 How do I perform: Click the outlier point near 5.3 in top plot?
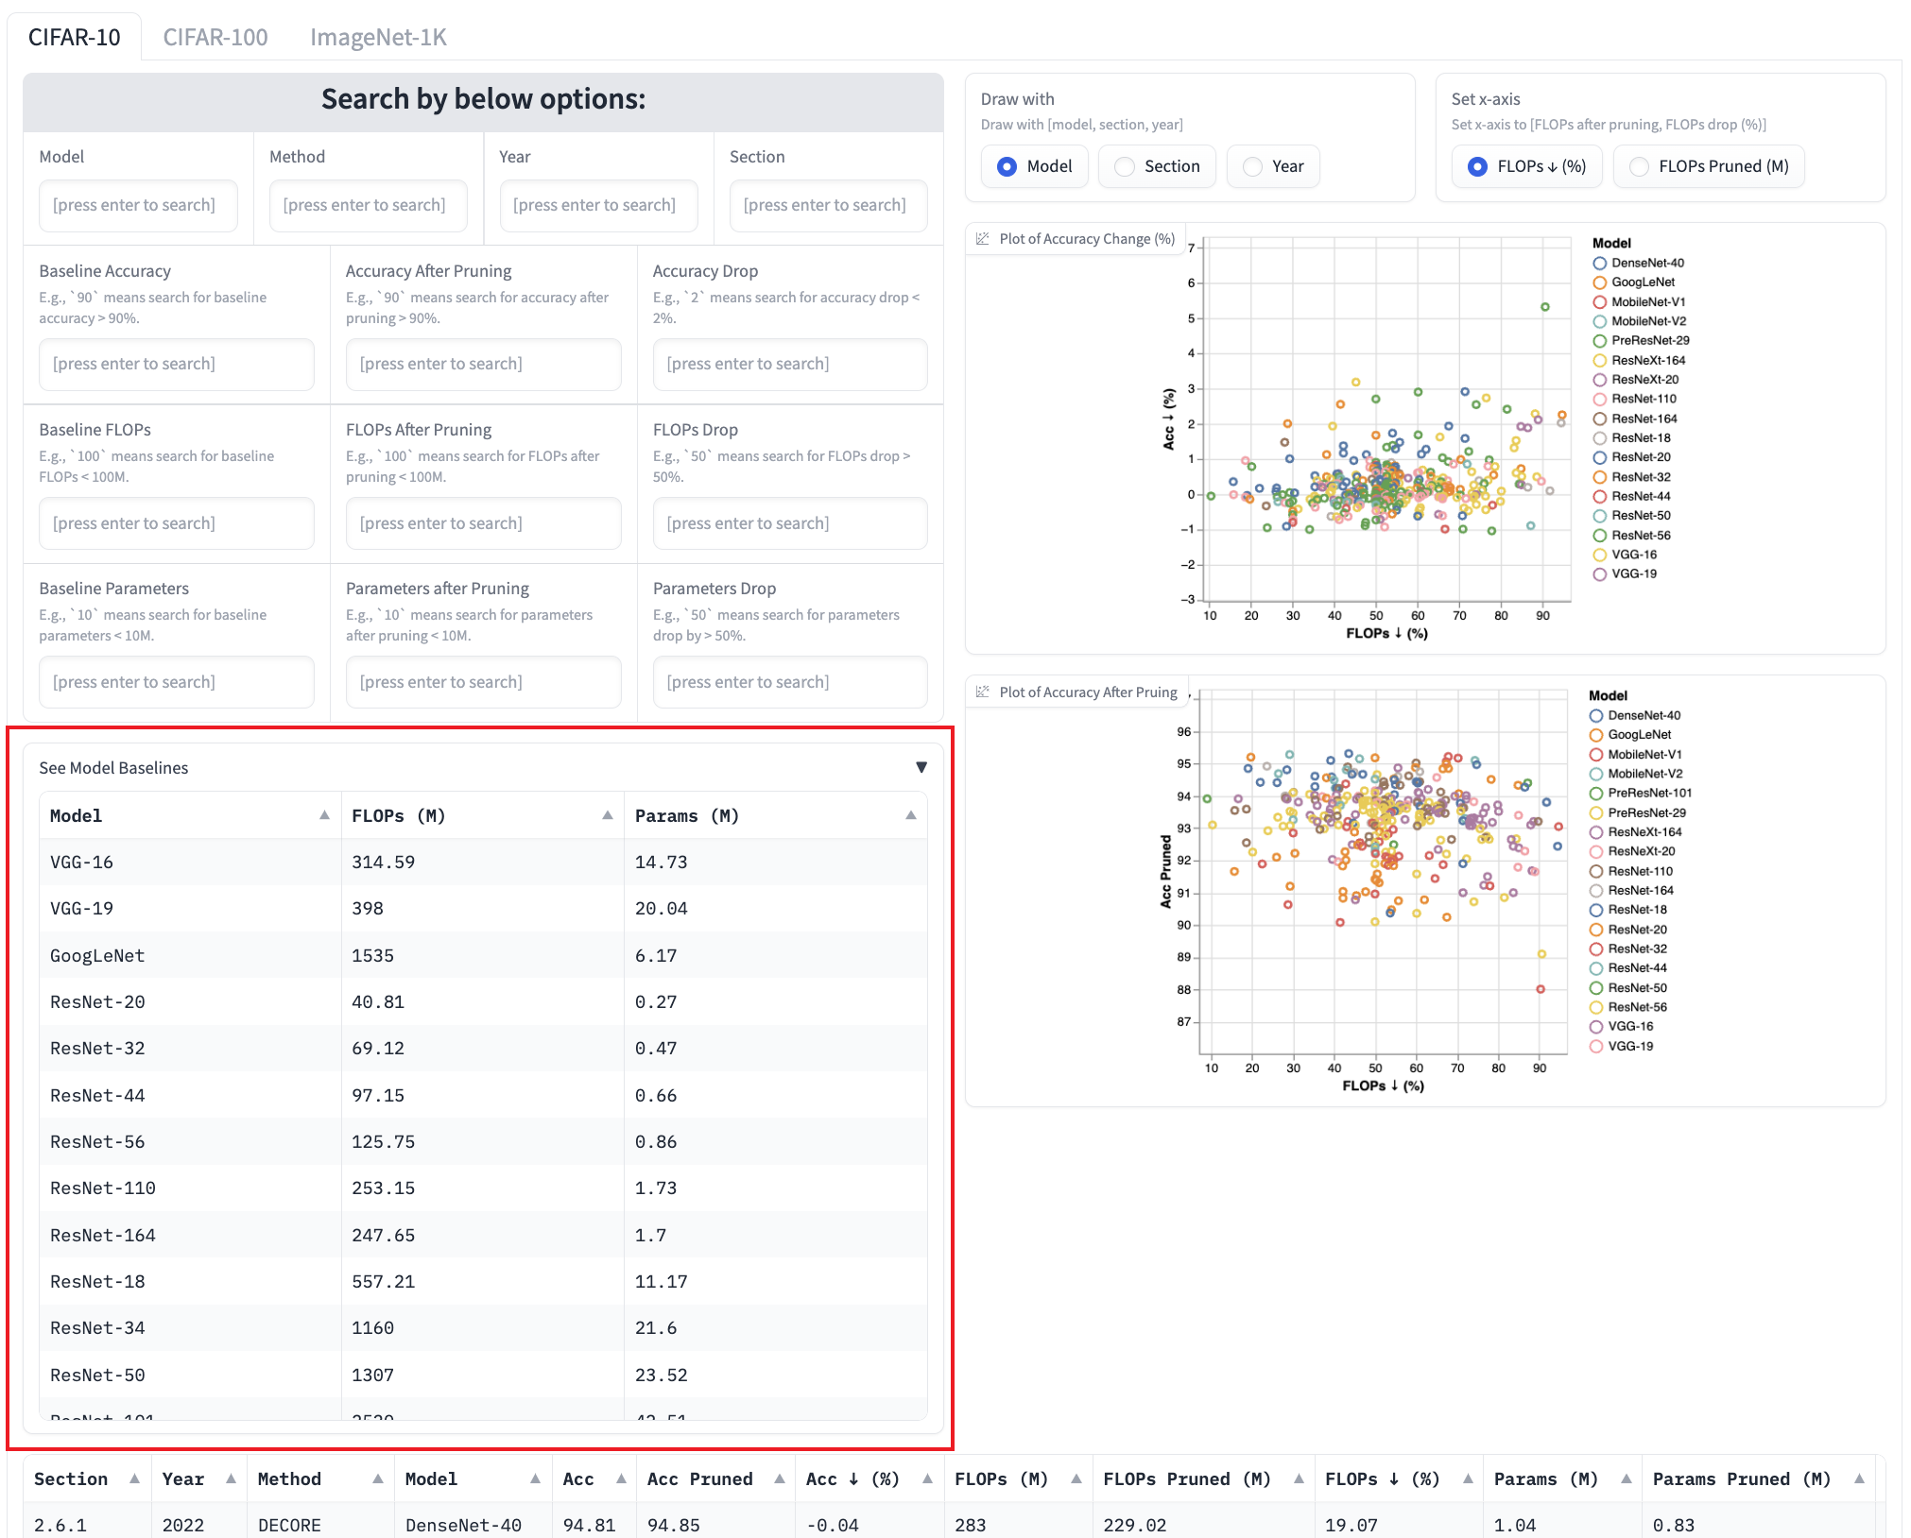(1545, 307)
